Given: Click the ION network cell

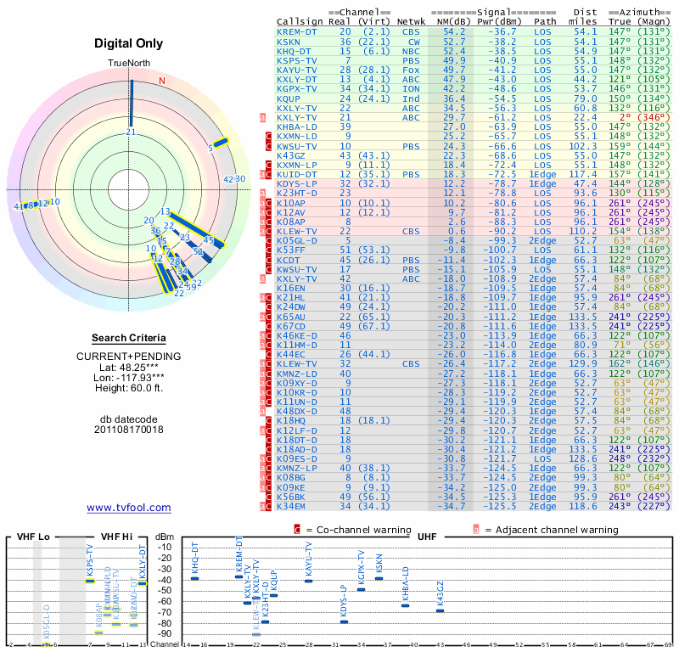Looking at the screenshot, I should [411, 89].
